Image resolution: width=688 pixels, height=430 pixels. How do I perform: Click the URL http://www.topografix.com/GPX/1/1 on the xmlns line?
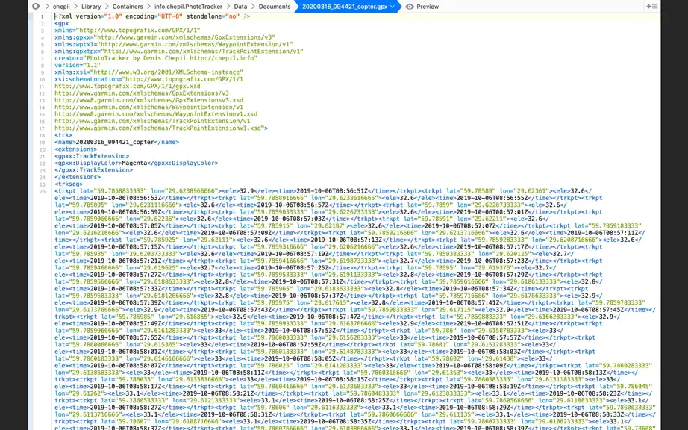[138, 31]
